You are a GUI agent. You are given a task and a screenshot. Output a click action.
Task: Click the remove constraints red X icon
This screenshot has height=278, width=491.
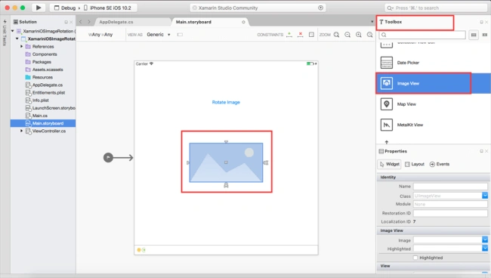[301, 35]
